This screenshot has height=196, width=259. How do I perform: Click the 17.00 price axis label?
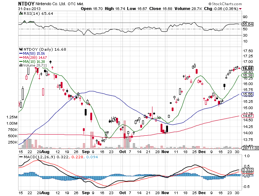248,62
